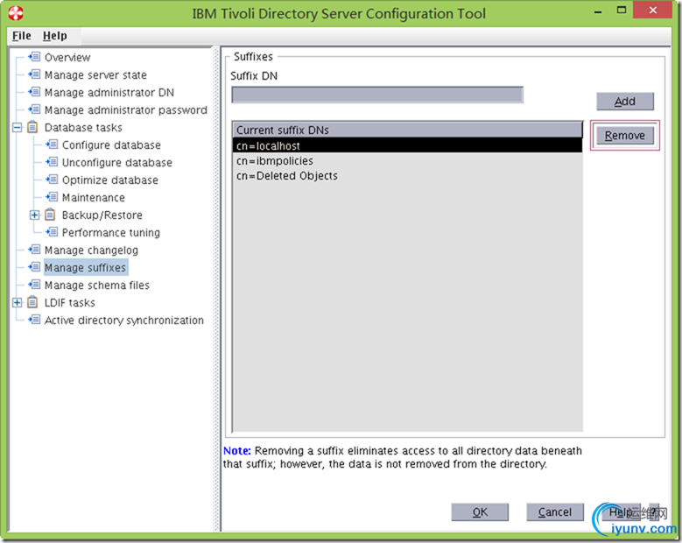Click the Manage schema files icon

[34, 285]
